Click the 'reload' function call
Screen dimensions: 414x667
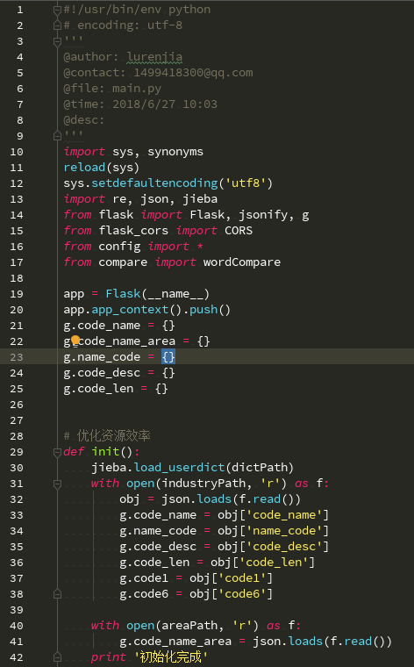[84, 168]
